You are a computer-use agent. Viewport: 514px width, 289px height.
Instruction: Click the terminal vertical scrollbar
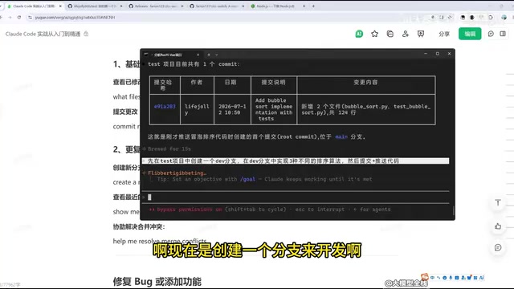(x=453, y=210)
